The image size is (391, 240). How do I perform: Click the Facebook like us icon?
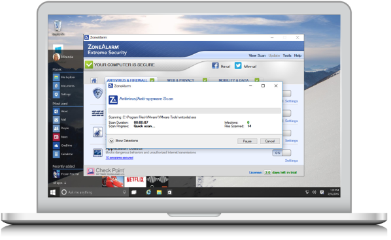pyautogui.click(x=215, y=65)
